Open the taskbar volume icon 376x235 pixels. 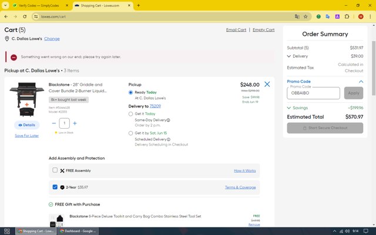pos(347,231)
